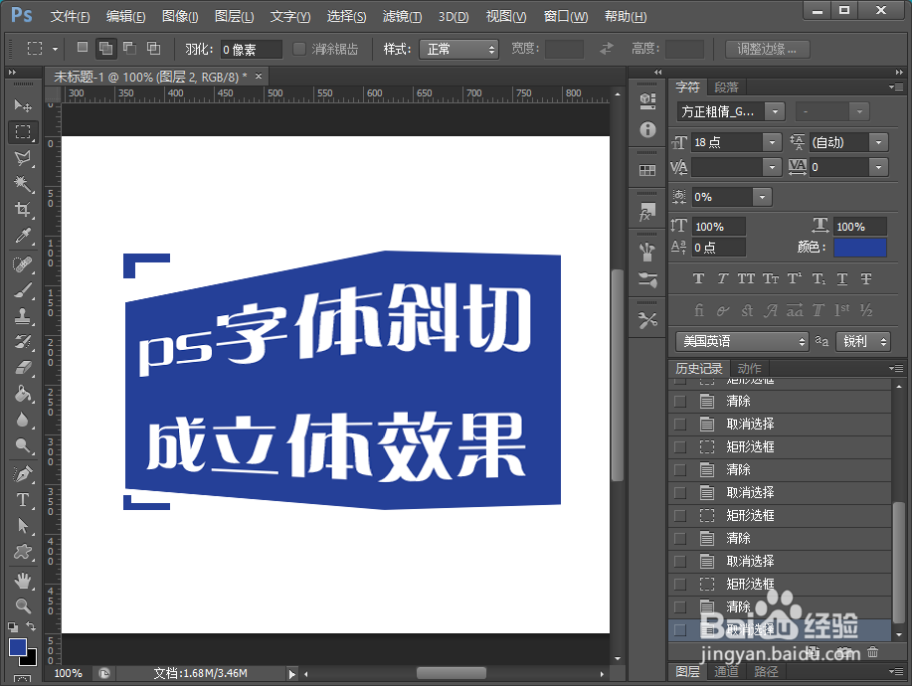Switch to the 段落 Paragraph tab
The width and height of the screenshot is (912, 686).
coord(727,87)
